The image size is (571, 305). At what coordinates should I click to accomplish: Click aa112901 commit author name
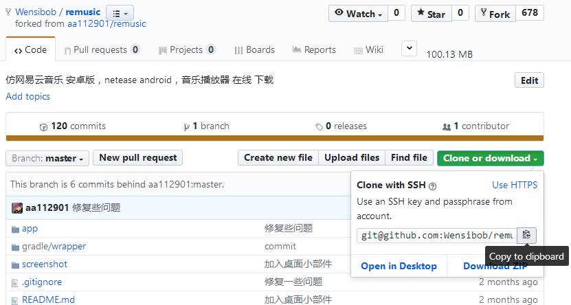point(47,208)
